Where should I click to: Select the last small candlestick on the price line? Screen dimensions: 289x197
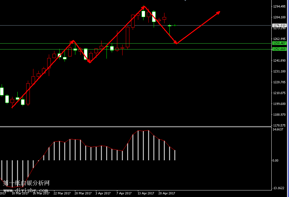(175, 25)
